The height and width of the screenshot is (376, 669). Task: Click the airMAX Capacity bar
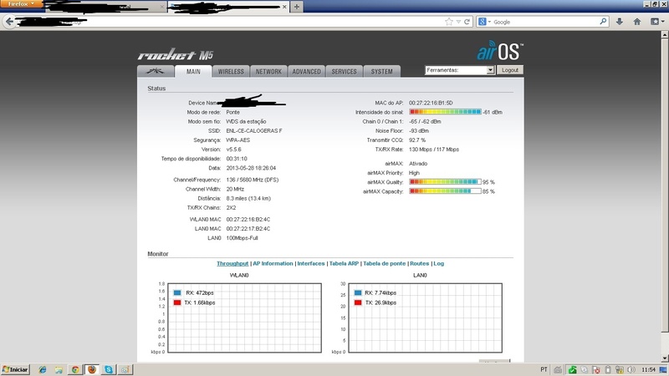point(445,191)
